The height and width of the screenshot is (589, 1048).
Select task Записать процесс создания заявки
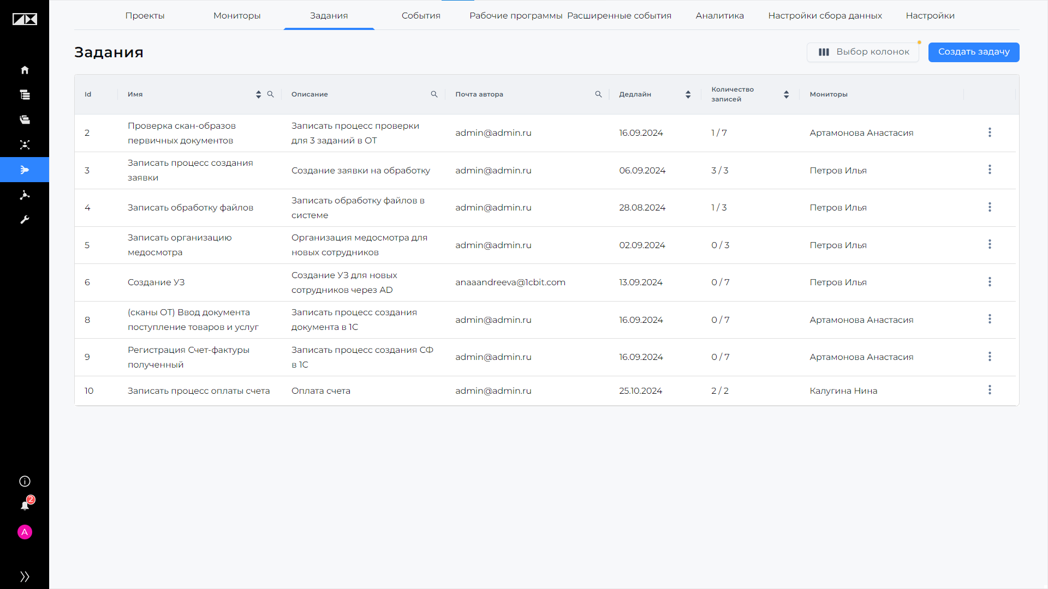coord(190,170)
